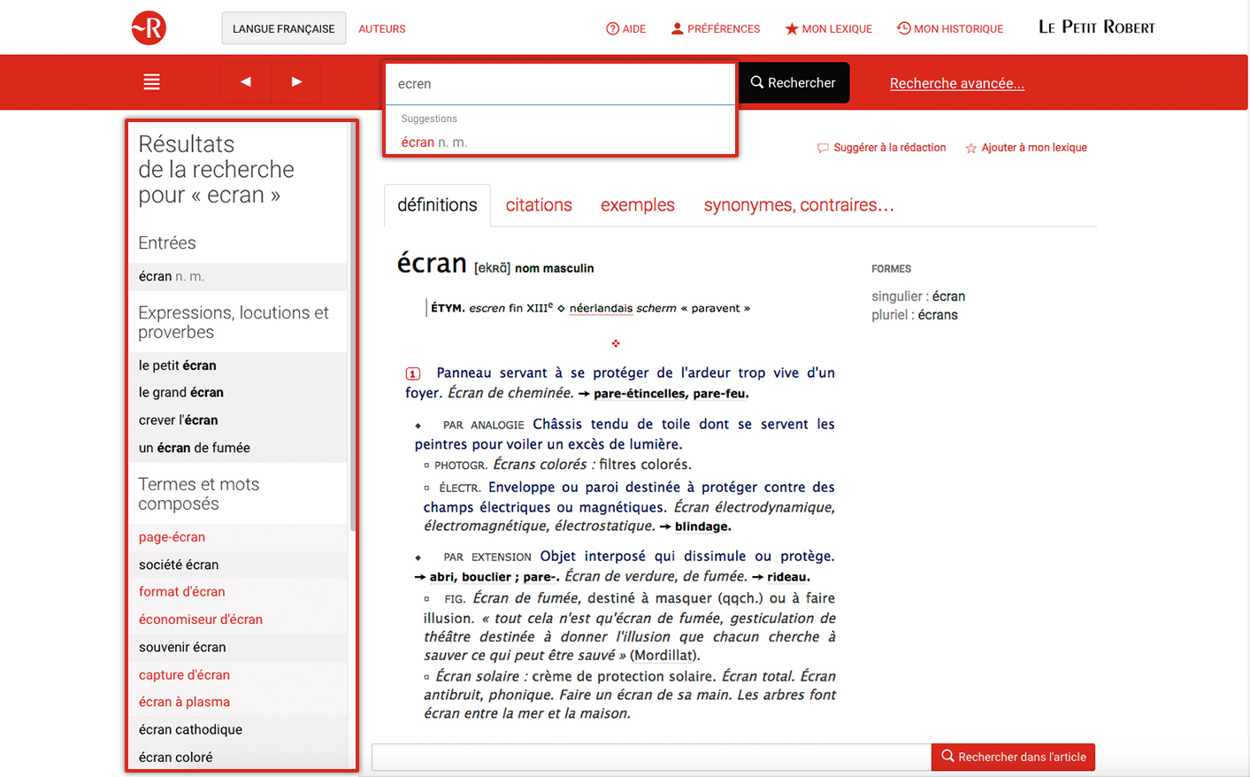Open Mon Lexique in the top bar

pos(829,28)
